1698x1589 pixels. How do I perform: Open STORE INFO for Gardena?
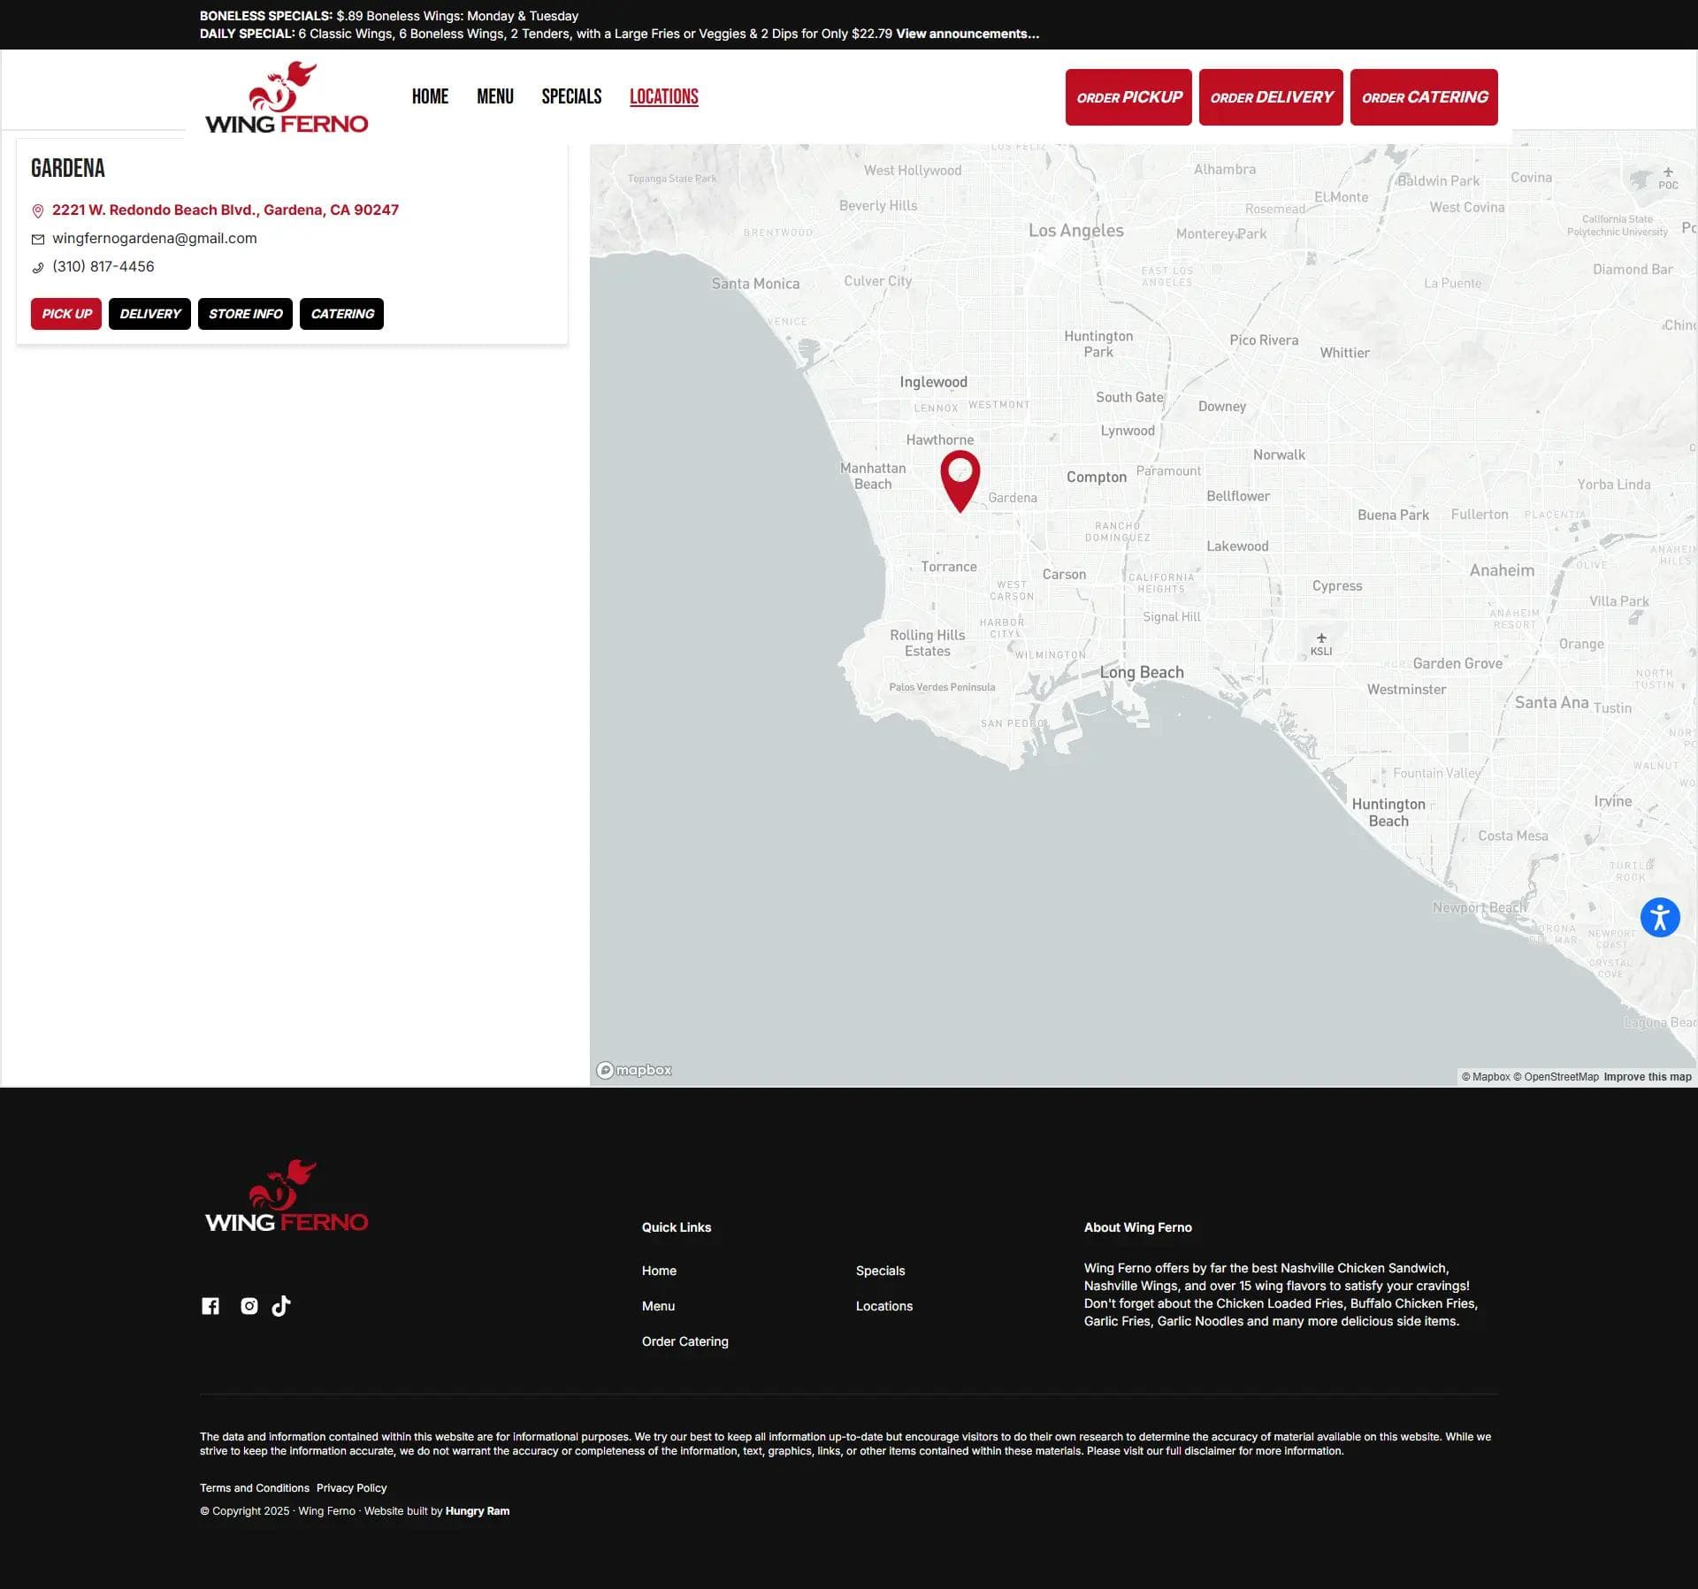click(245, 314)
